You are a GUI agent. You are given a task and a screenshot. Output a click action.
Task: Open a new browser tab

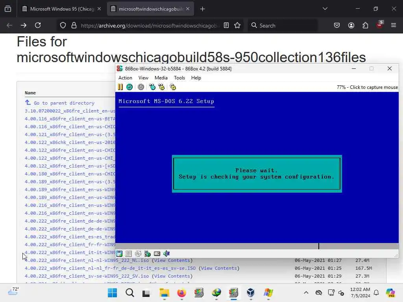point(203,9)
